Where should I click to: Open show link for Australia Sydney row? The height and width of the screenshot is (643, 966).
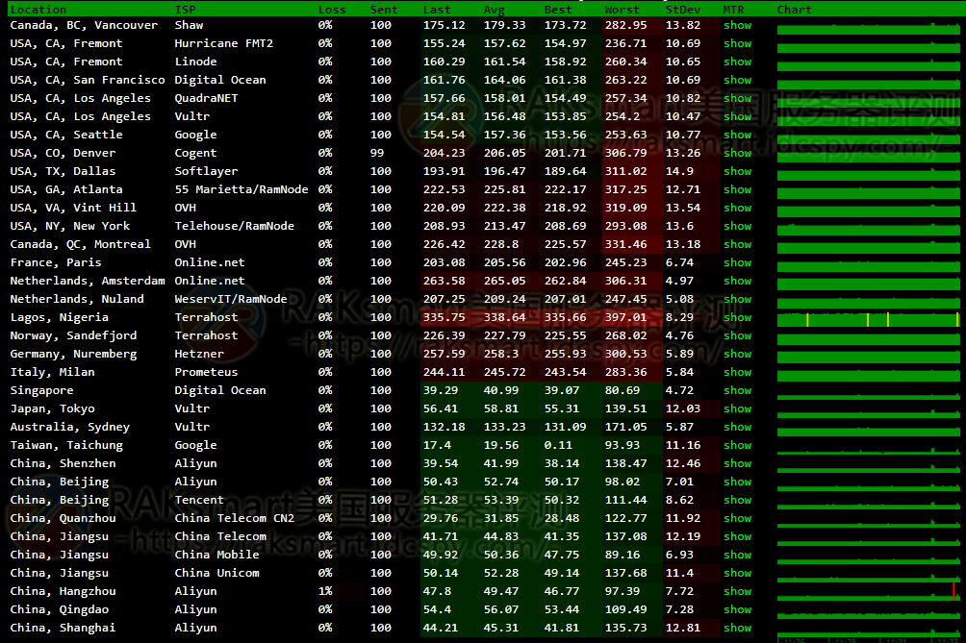[737, 427]
